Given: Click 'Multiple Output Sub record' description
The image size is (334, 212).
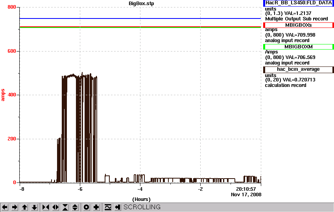Looking at the screenshot, I should tap(296, 19).
